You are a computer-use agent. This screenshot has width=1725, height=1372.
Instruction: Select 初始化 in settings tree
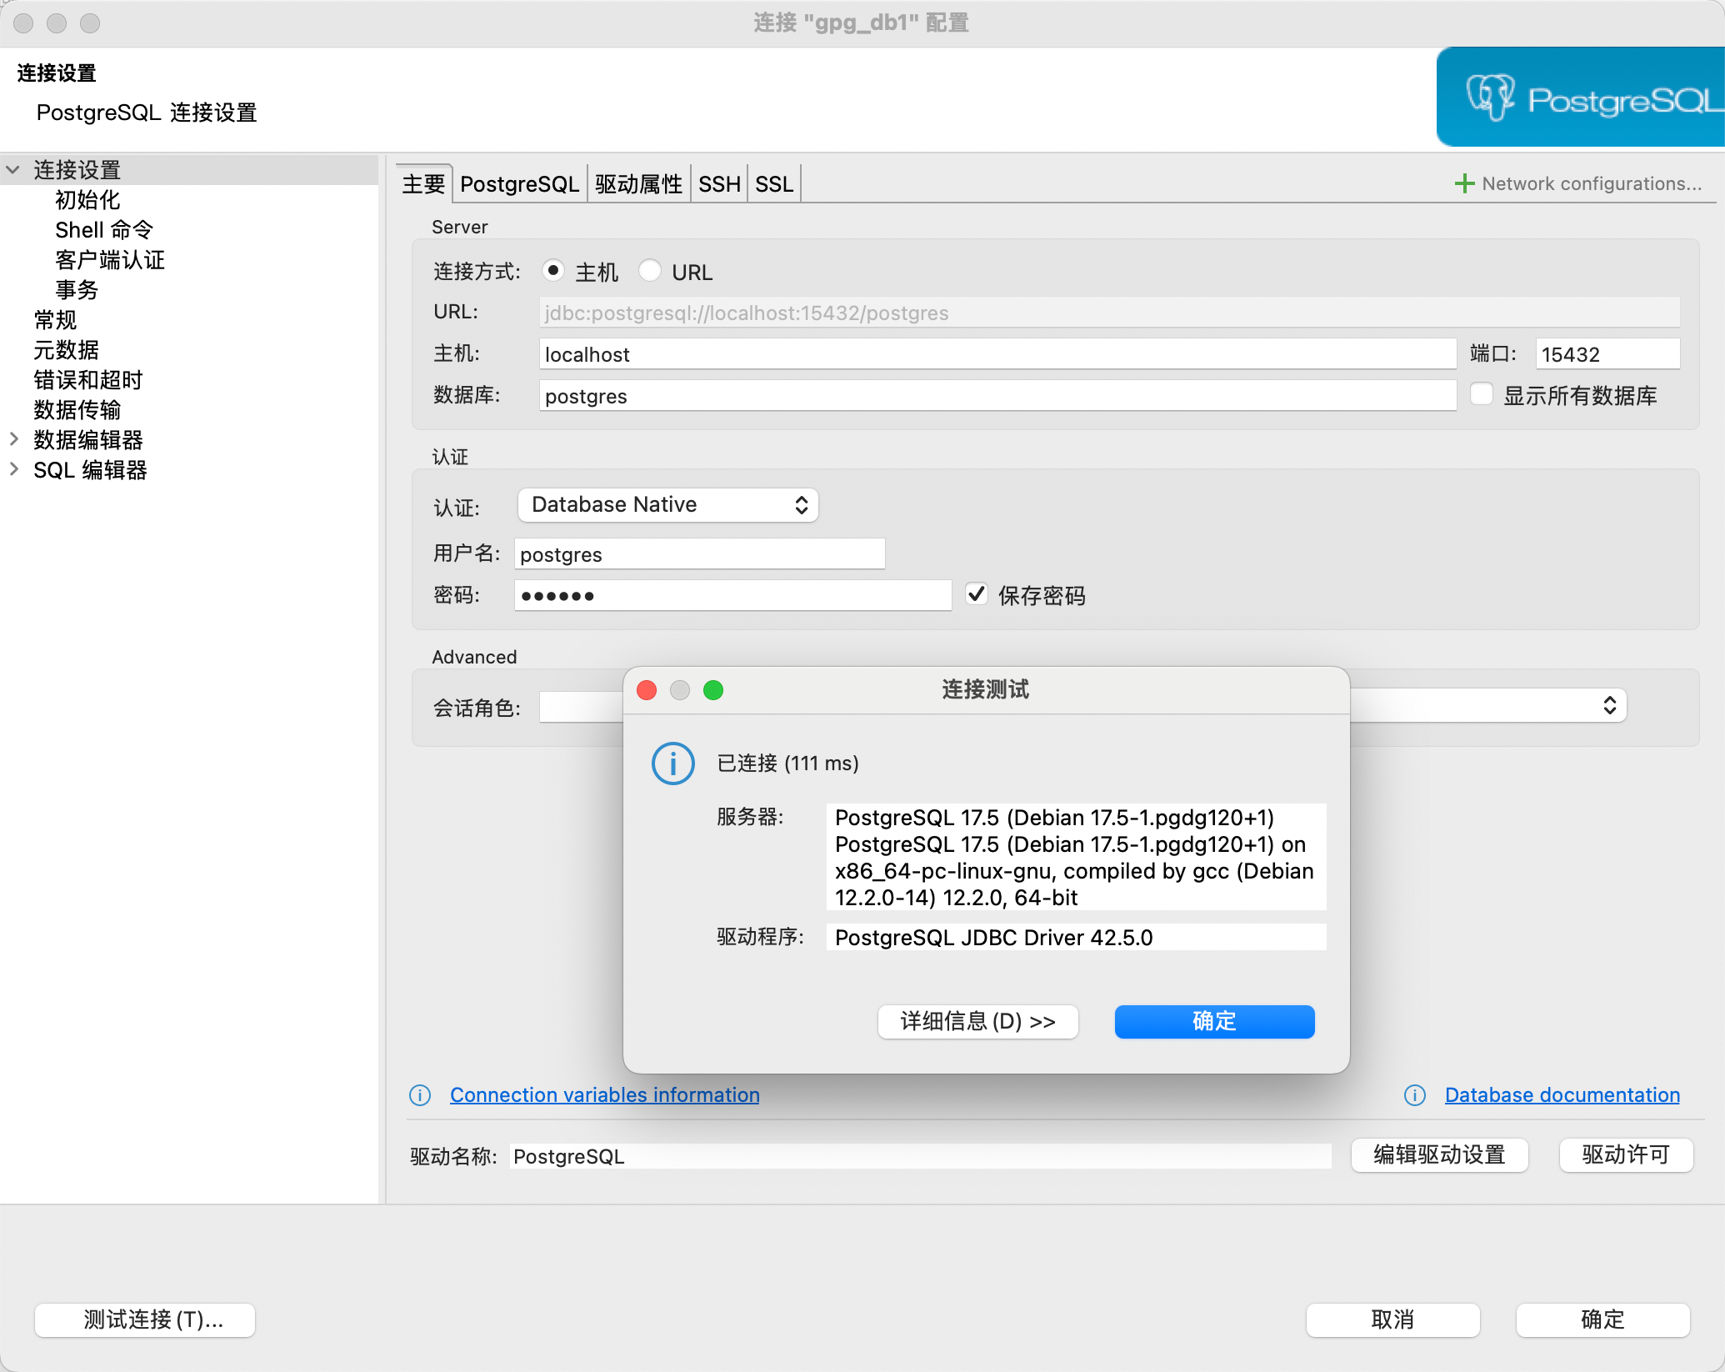(x=87, y=200)
